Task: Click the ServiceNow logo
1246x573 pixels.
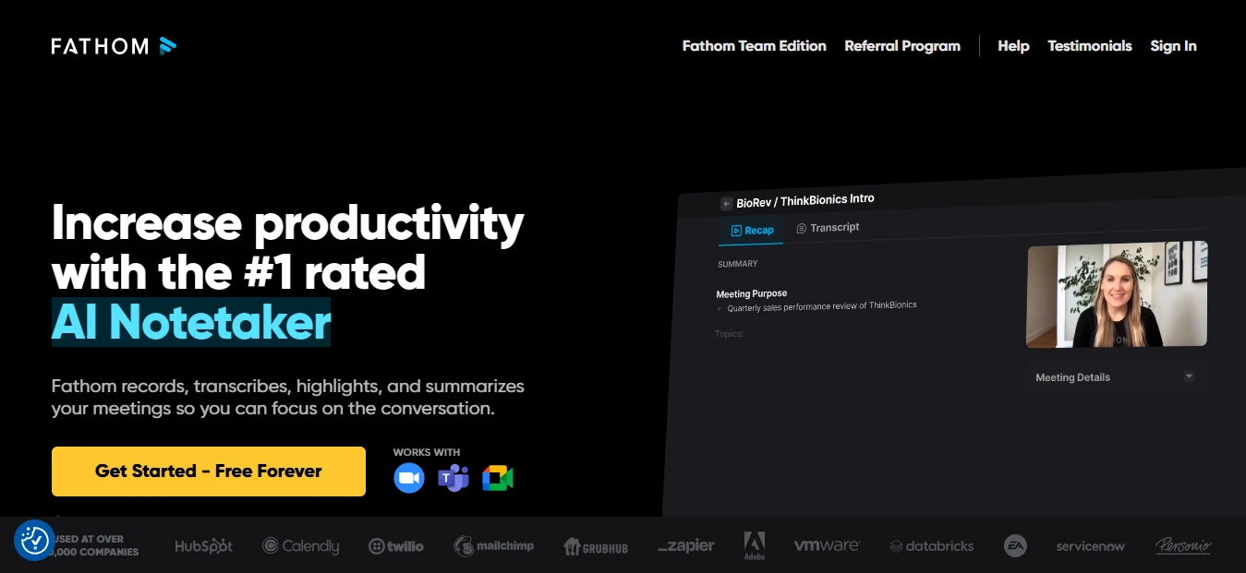Action: [1091, 546]
